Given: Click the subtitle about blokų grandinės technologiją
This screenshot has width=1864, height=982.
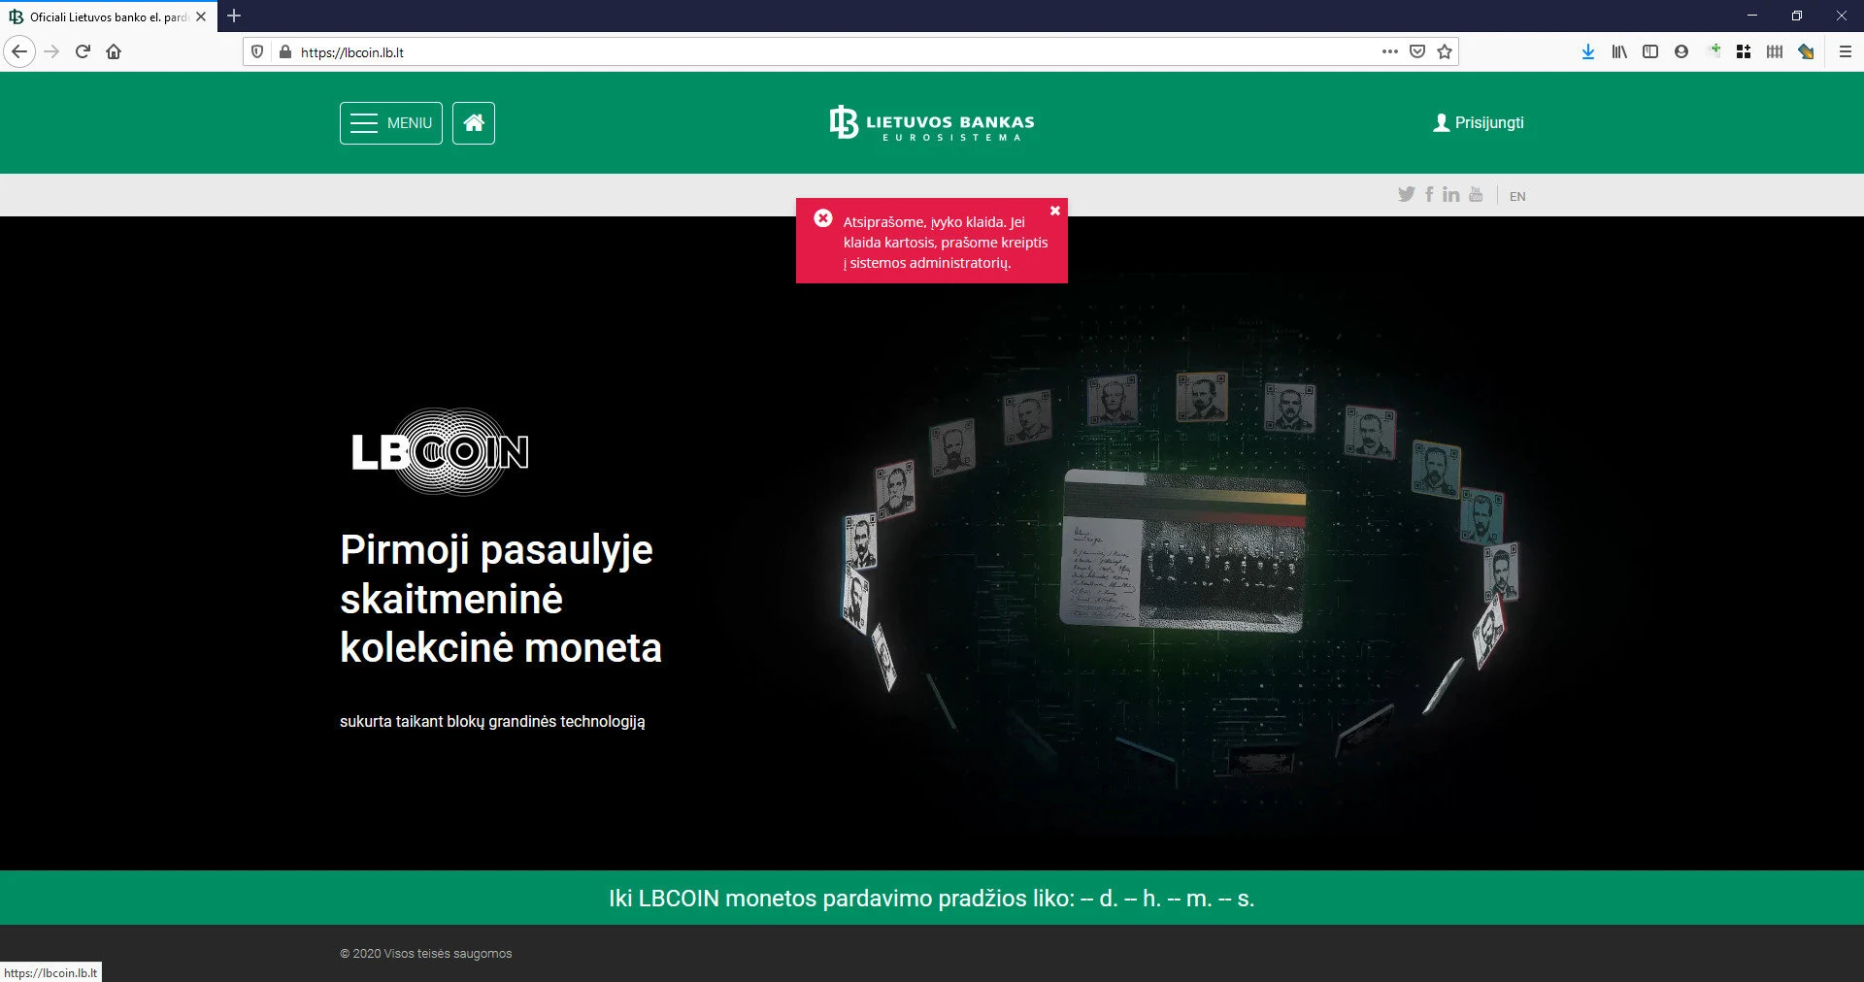Looking at the screenshot, I should pos(492,722).
